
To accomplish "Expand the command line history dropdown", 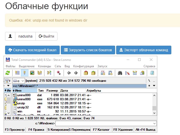I will click(154, 124).
